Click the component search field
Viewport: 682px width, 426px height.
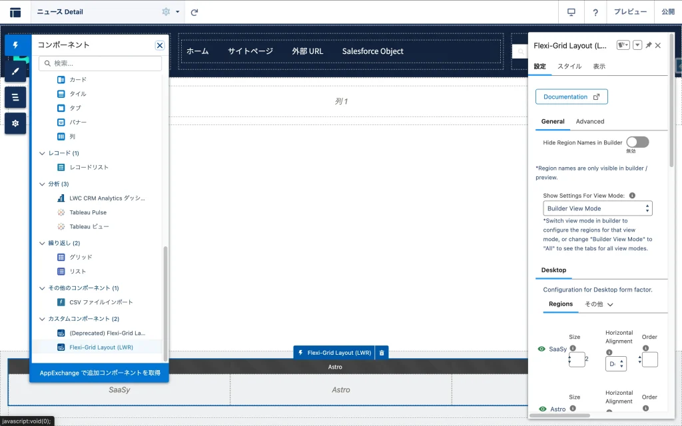coord(100,63)
